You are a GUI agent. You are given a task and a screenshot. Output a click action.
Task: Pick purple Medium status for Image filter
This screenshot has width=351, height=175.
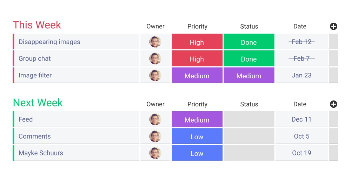pos(249,76)
